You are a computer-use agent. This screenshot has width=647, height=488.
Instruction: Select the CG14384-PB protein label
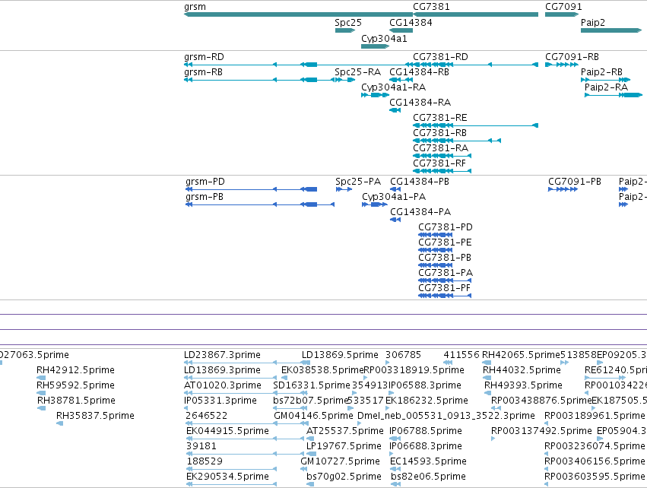coord(419,182)
